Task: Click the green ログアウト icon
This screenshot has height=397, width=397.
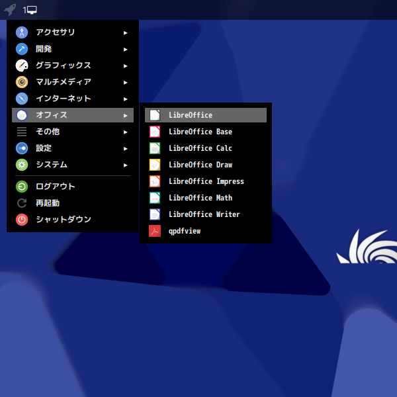Action: 22,187
